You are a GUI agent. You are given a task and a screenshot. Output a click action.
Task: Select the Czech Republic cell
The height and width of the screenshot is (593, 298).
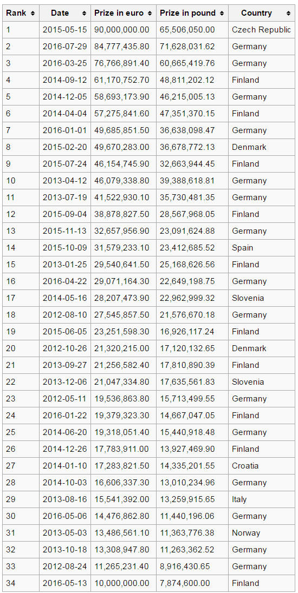262,30
